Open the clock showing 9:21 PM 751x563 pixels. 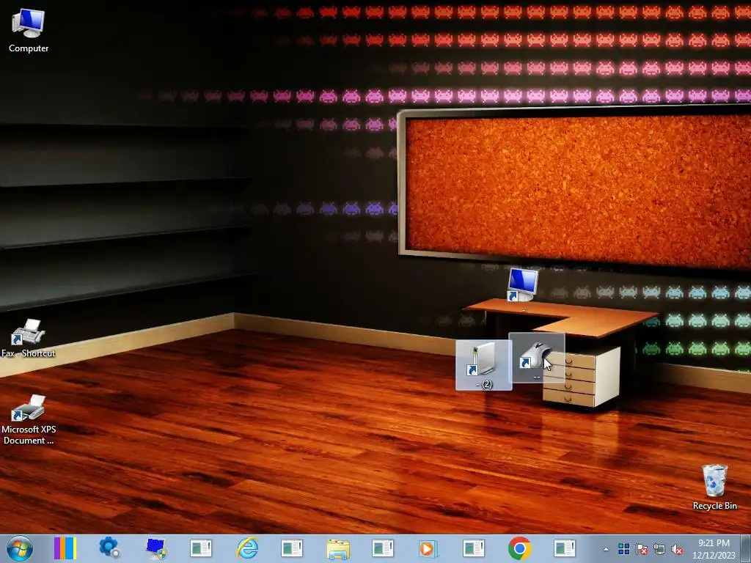coord(714,543)
